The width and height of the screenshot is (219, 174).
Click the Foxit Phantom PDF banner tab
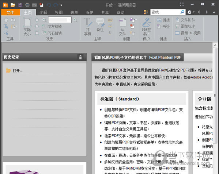[x=137, y=57]
